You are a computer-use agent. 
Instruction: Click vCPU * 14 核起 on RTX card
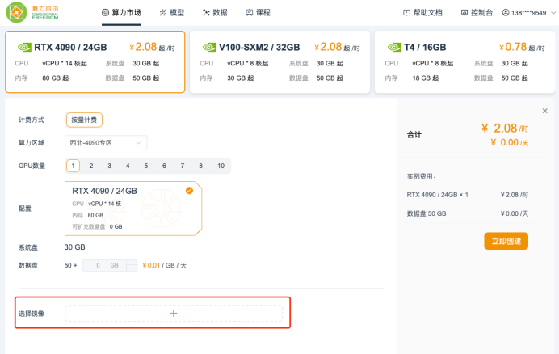tap(65, 64)
